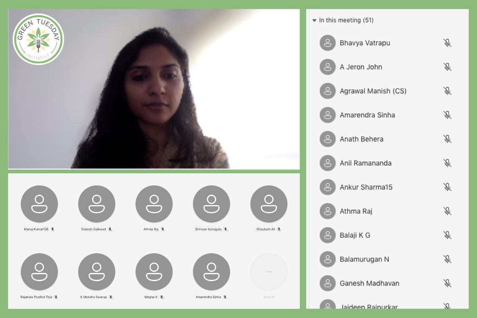Click the avatar icon beside Agrawal Manish (CS)
Viewport: 477px width, 318px height.
tap(328, 91)
